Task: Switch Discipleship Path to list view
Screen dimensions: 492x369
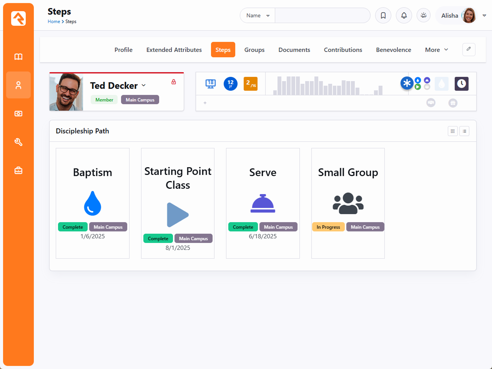Action: 464,131
